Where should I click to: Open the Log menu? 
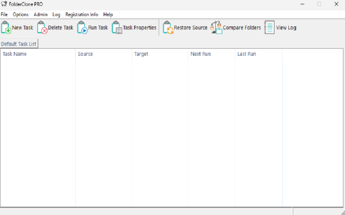tap(56, 15)
